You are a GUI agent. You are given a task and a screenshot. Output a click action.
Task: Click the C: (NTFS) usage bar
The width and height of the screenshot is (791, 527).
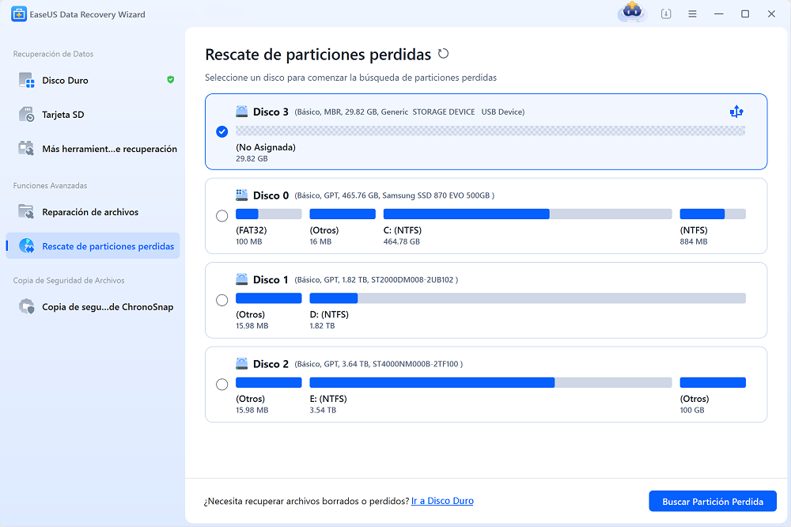[528, 214]
